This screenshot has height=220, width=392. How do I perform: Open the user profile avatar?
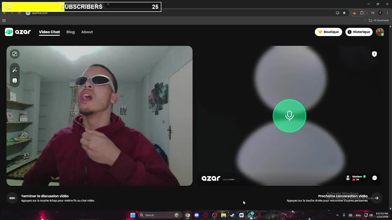pyautogui.click(x=380, y=32)
